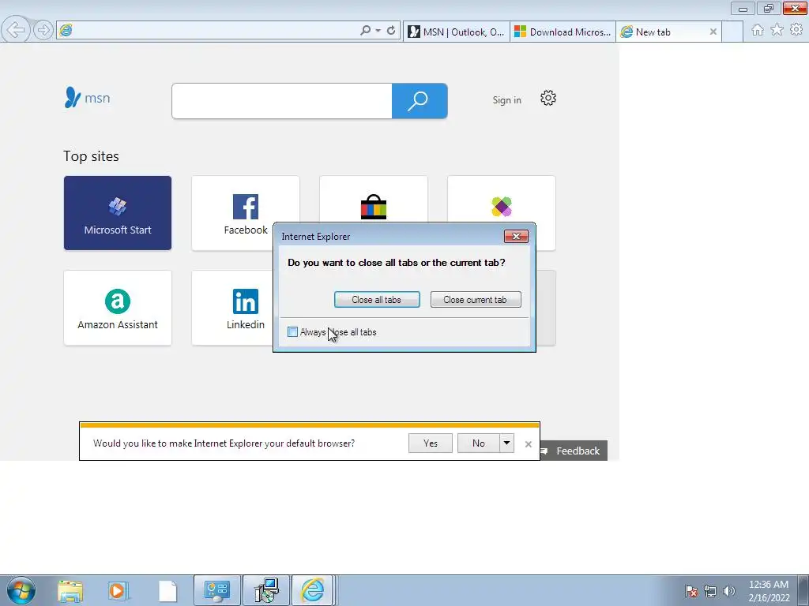The image size is (809, 606).
Task: Check the Always close all tabs checkbox
Action: 292,332
